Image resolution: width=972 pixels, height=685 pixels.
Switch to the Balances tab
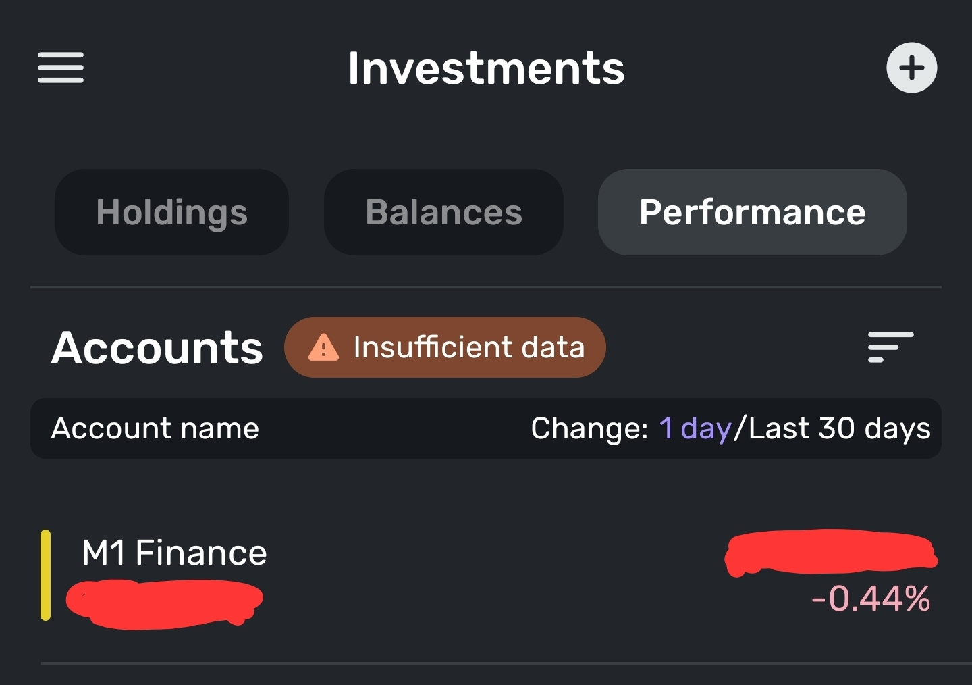(x=443, y=212)
